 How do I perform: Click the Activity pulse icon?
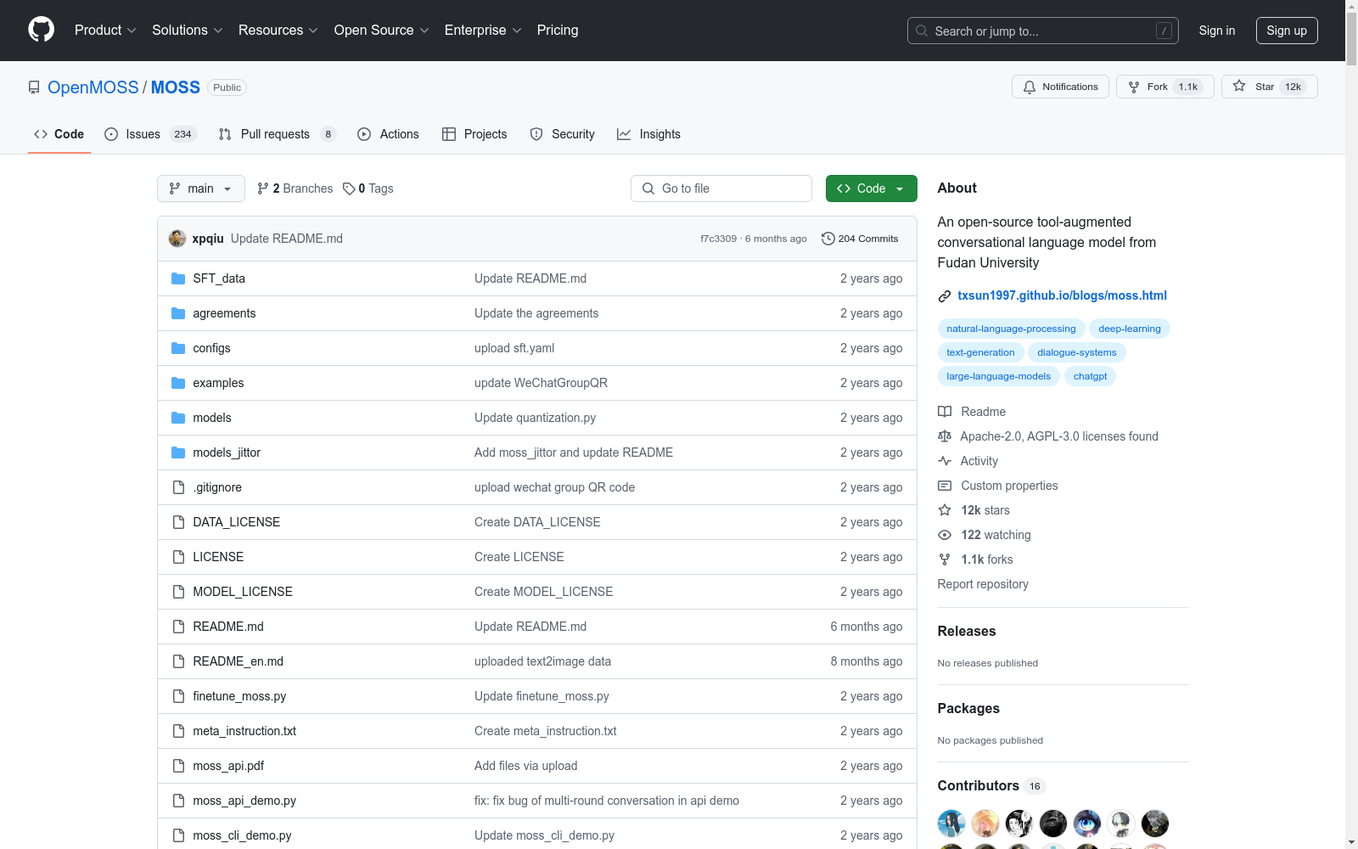pyautogui.click(x=945, y=461)
